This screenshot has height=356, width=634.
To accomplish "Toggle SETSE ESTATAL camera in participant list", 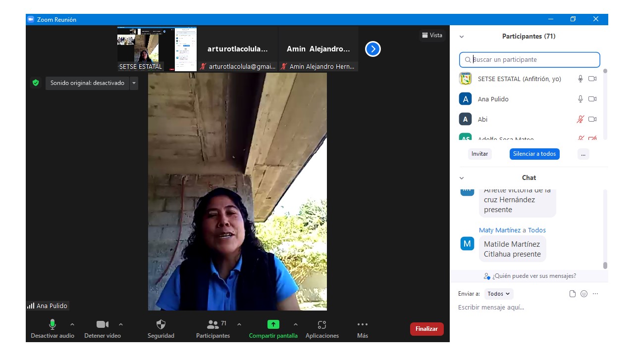I will coord(592,79).
